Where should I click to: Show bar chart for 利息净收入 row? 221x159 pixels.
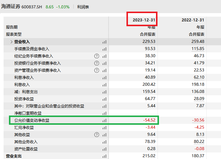click(x=104, y=77)
